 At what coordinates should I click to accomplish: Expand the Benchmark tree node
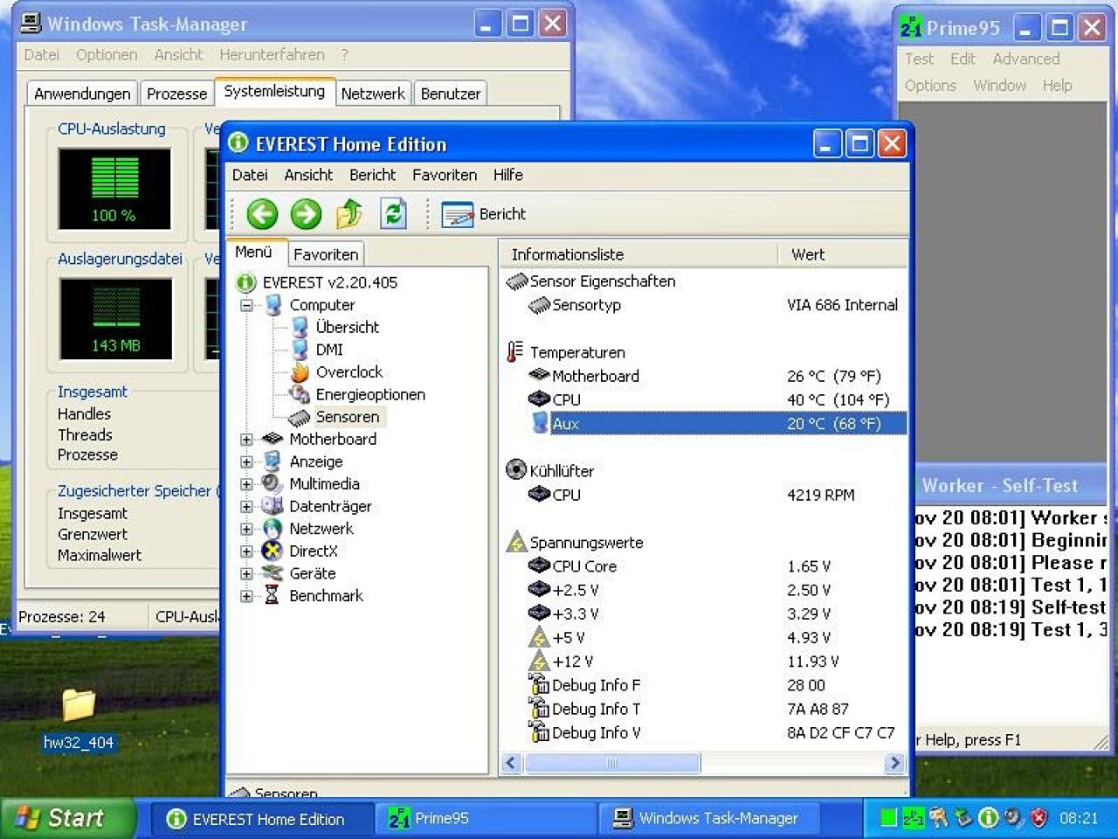[246, 596]
